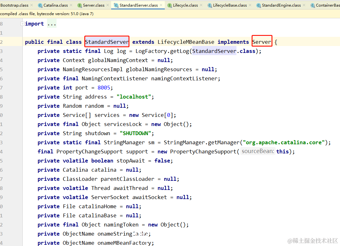The width and height of the screenshot is (340, 246).
Task: Close the StandardEngine.class tab
Action: 304,5
